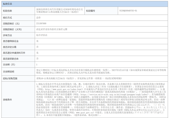Click the 交货期说明 label

pyautogui.click(x=9, y=72)
